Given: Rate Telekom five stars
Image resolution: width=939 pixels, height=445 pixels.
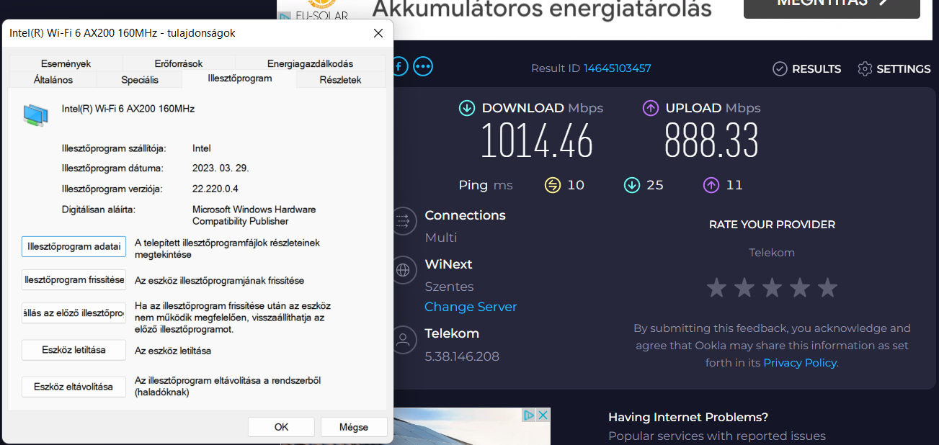Looking at the screenshot, I should coord(827,288).
